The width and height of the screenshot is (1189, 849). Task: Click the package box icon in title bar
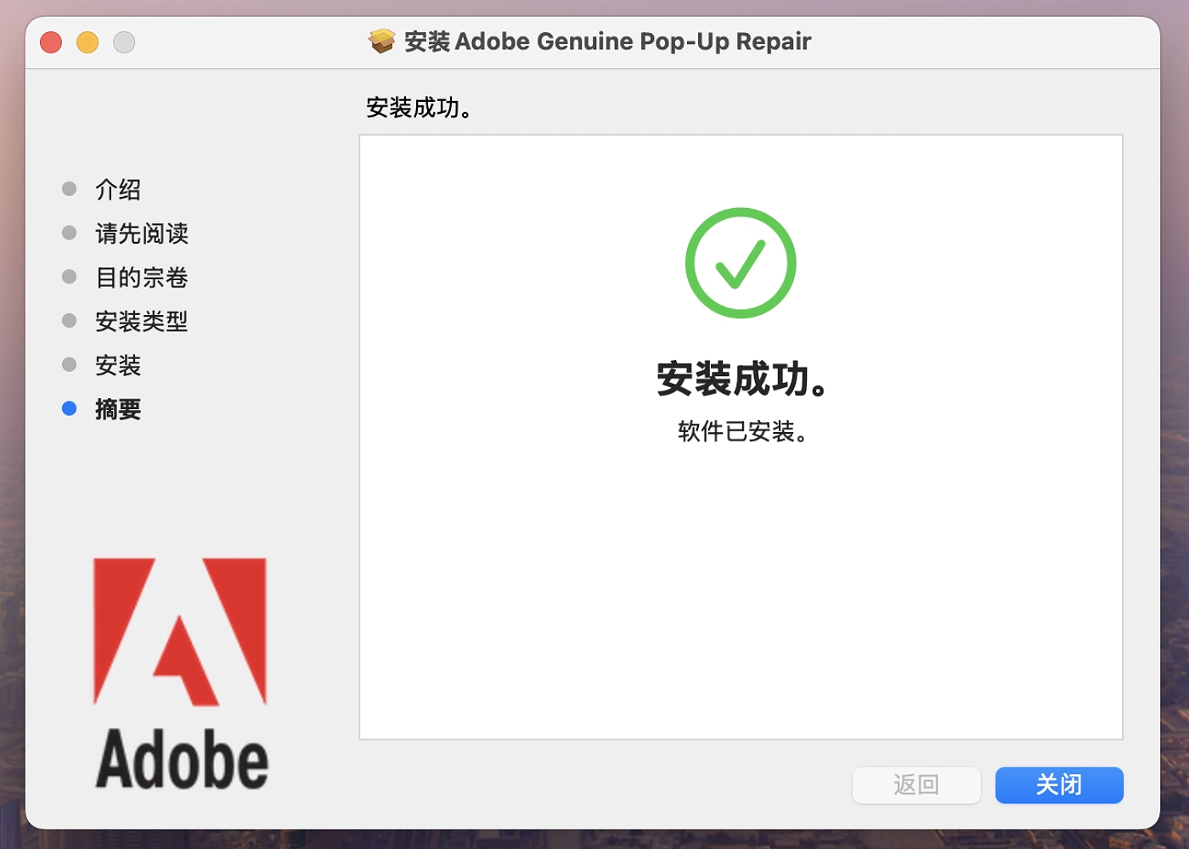coord(381,41)
